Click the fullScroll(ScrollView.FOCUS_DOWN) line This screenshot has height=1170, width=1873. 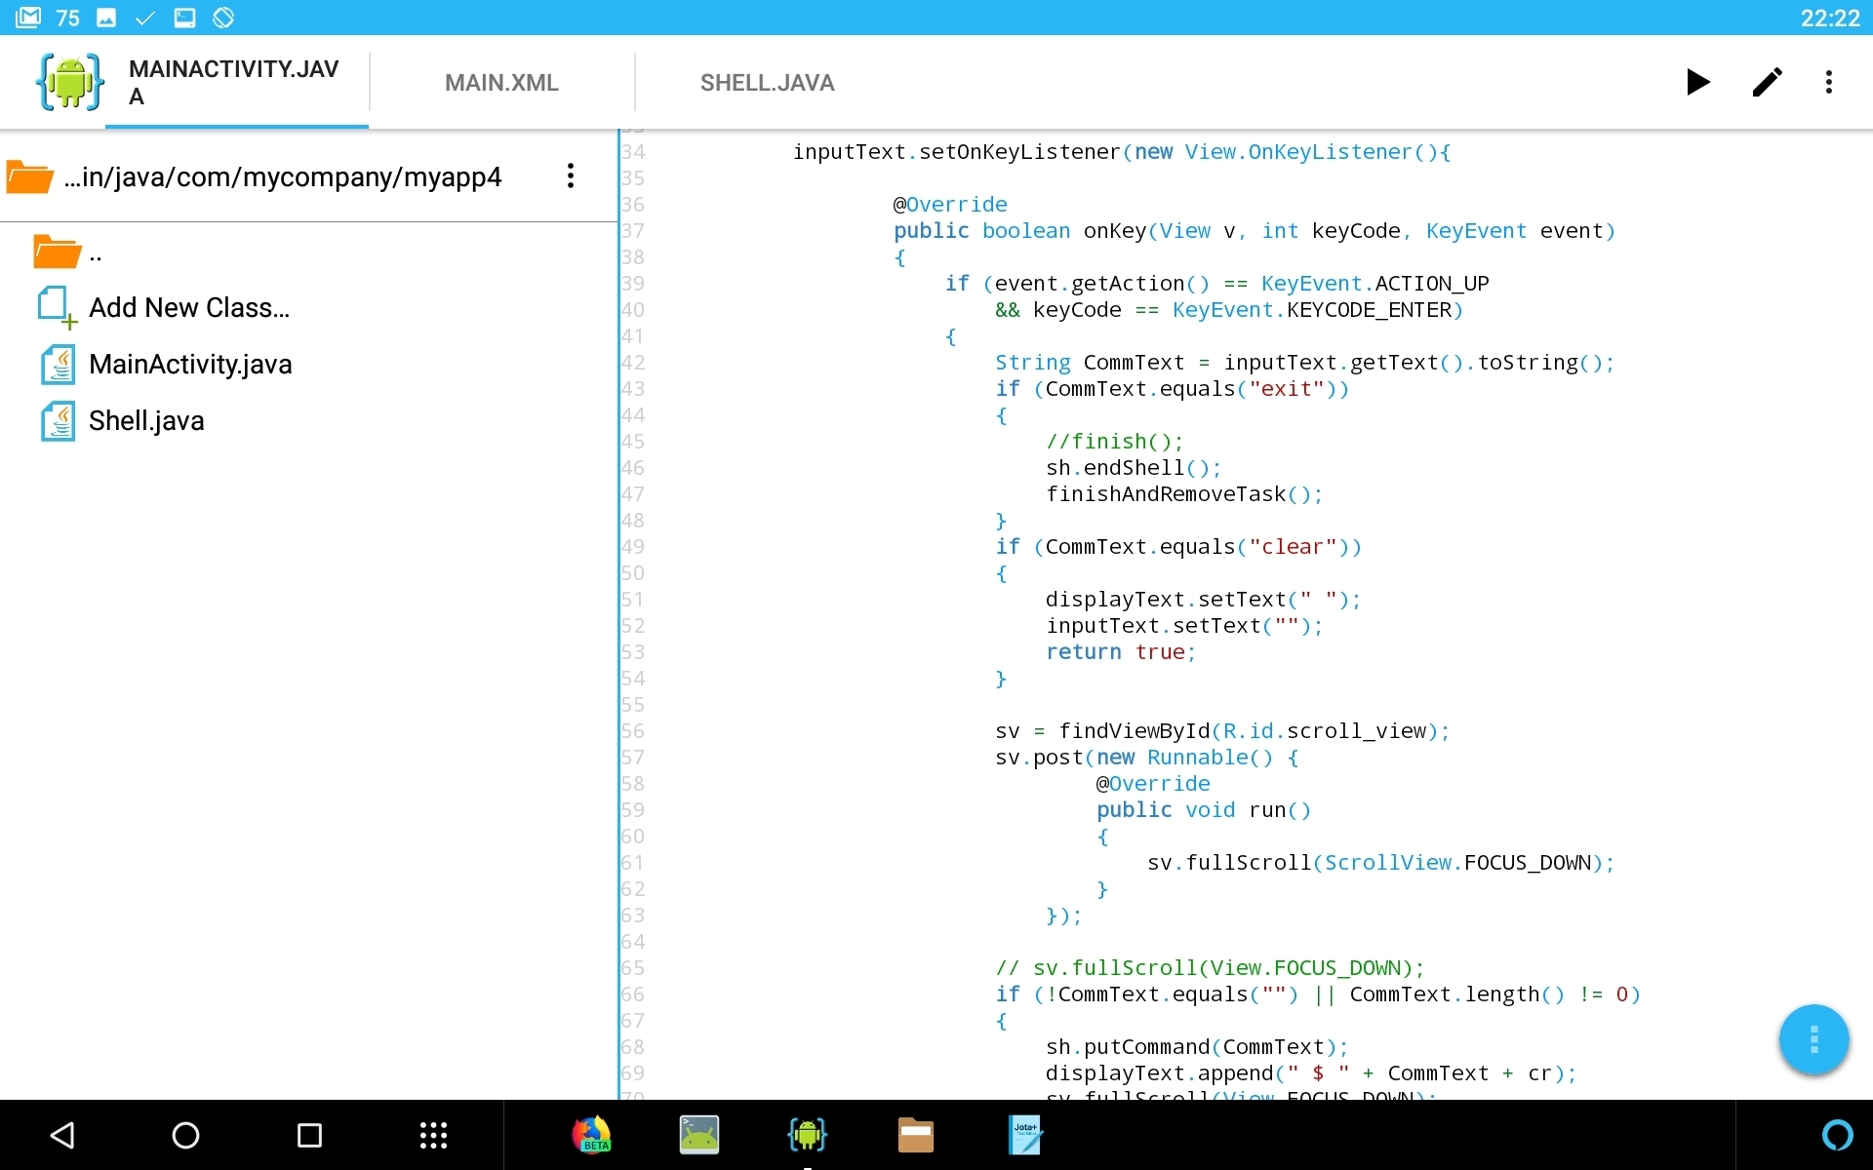coord(1380,863)
